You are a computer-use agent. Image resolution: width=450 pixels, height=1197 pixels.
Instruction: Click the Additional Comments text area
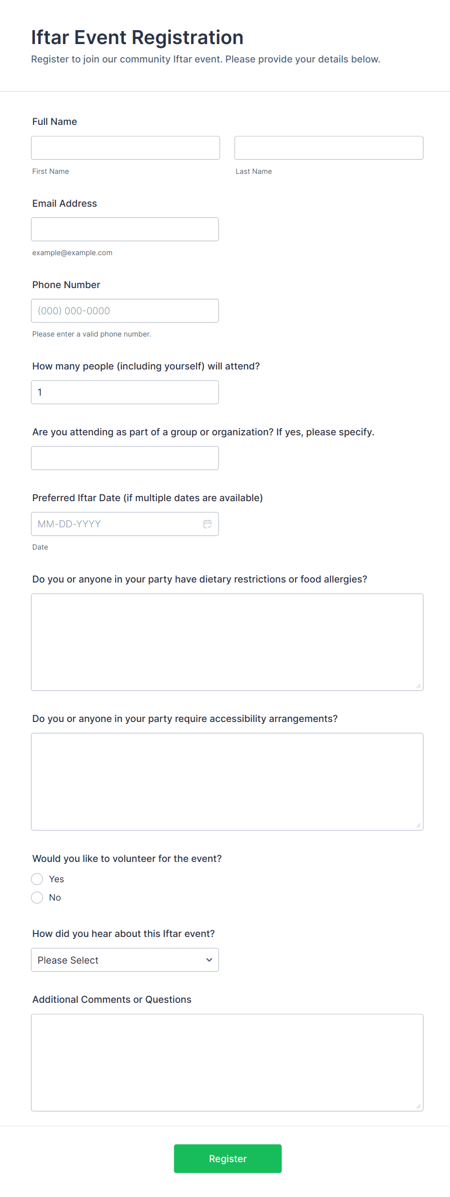click(227, 1062)
